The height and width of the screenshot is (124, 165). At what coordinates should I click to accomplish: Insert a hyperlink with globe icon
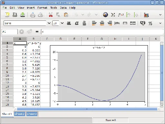coord(105,15)
